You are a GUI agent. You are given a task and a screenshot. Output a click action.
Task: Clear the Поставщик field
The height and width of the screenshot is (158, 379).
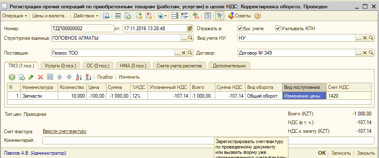(184, 53)
